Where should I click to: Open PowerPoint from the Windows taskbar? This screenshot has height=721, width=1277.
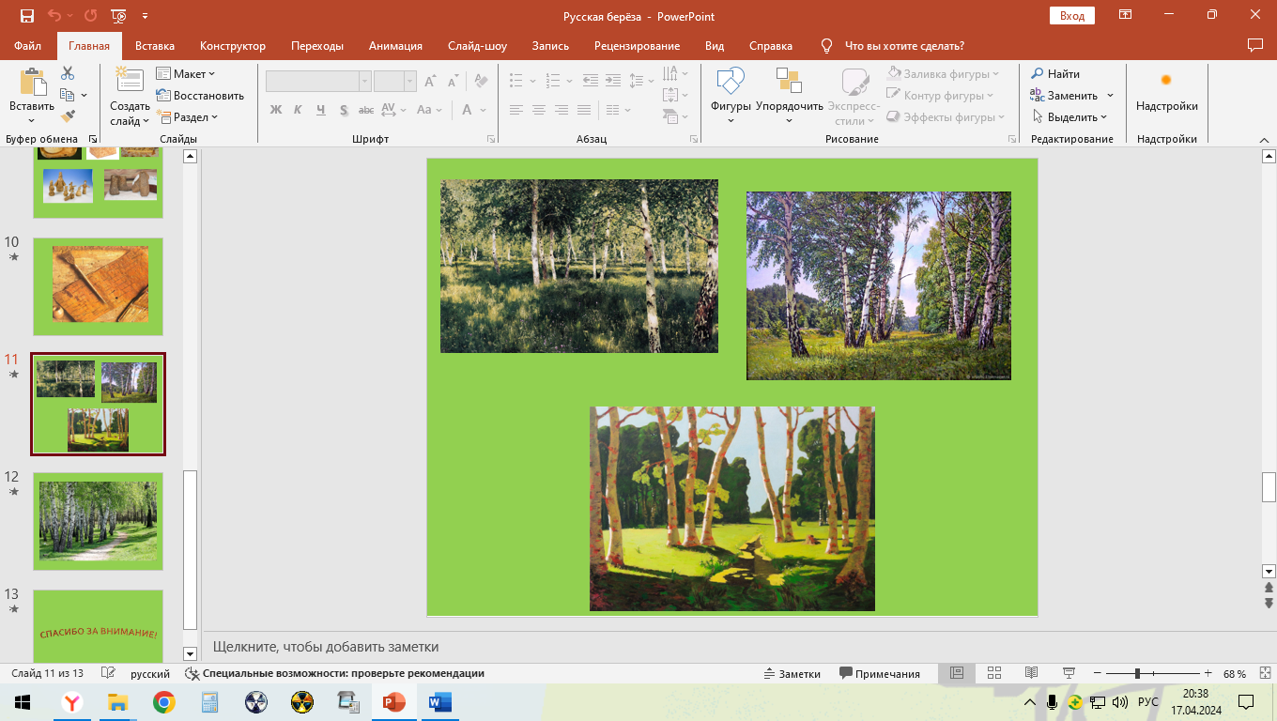[x=393, y=701]
